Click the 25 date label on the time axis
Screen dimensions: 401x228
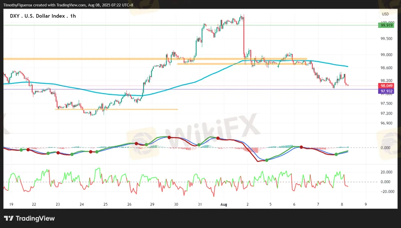pos(105,204)
